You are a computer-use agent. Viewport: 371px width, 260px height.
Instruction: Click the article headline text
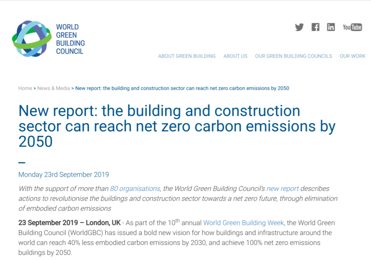177,126
